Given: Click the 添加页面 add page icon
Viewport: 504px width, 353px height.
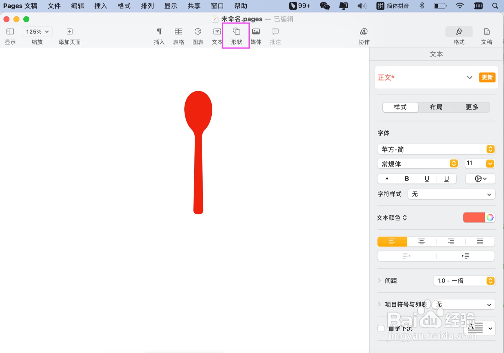Looking at the screenshot, I should (70, 31).
